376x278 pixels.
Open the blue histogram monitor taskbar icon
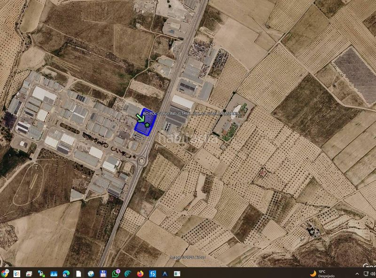[x=54, y=273]
